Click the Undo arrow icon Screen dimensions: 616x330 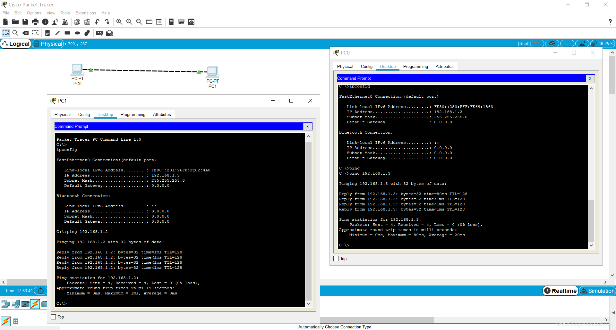click(97, 22)
